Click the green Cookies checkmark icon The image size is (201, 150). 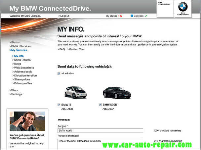pyautogui.click(x=146, y=16)
